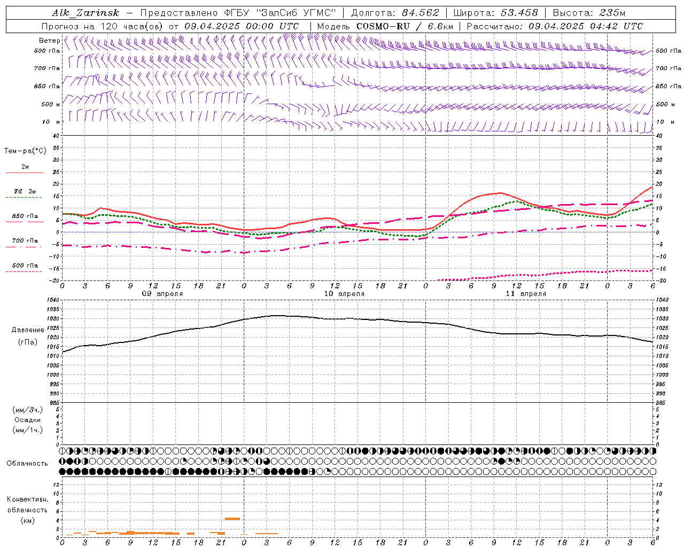Click the '10 апреля' date label
This screenshot has height=547, width=684.
click(344, 294)
